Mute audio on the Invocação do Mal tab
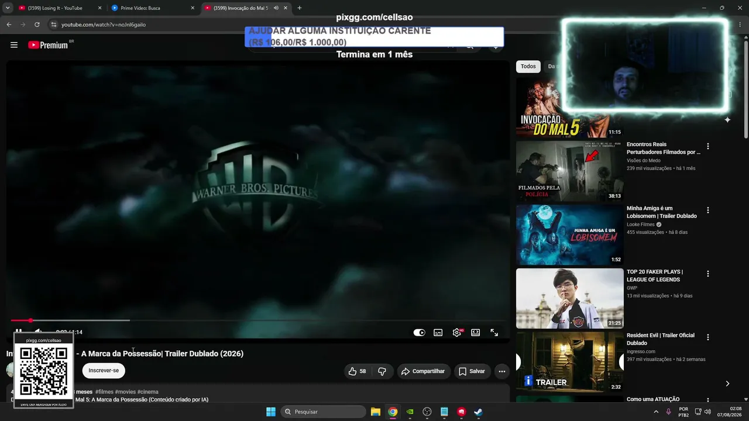Image resolution: width=749 pixels, height=421 pixels. coord(276,8)
